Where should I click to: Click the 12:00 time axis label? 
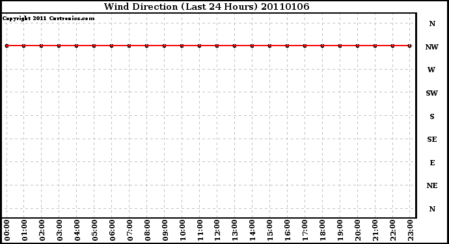coord(217,230)
